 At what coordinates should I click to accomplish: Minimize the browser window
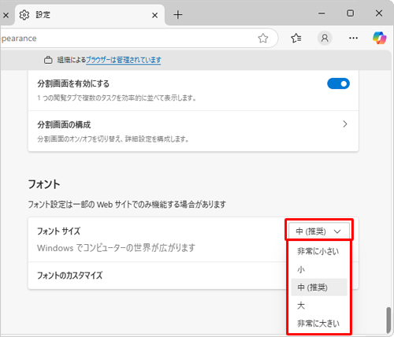click(x=322, y=13)
